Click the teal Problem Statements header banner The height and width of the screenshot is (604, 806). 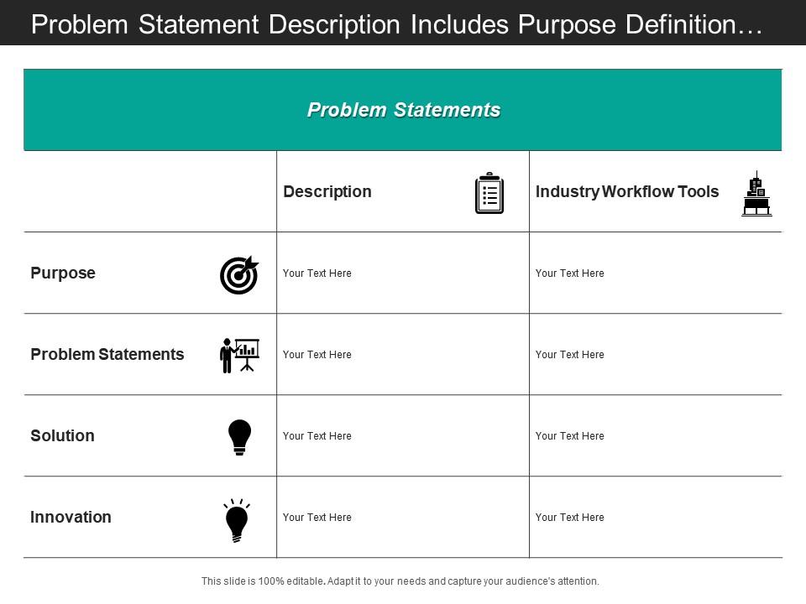(403, 110)
